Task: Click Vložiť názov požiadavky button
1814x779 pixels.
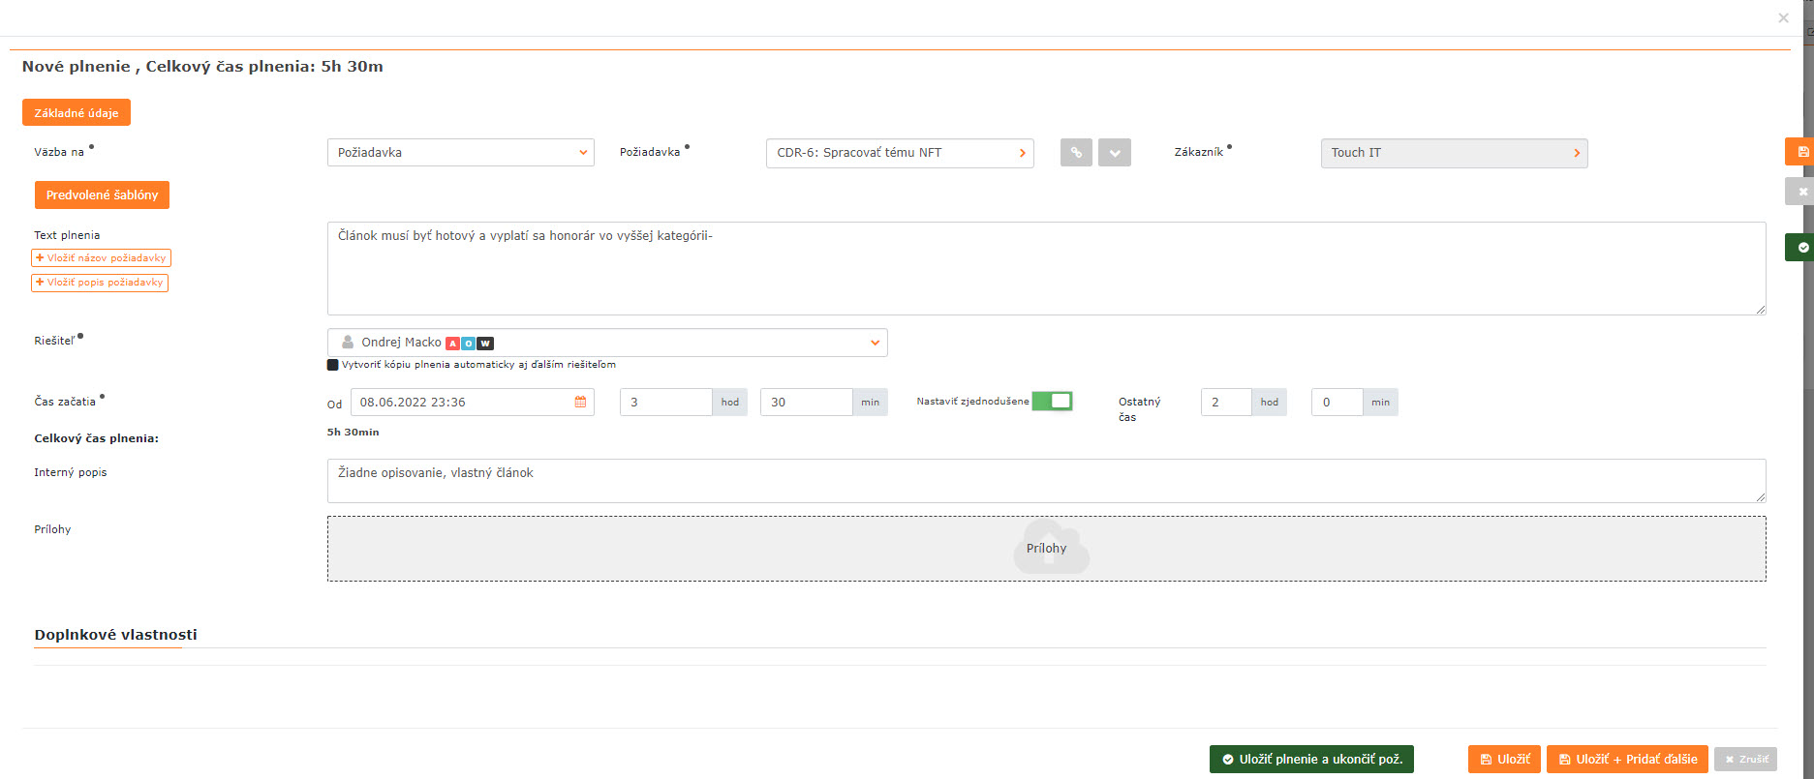Action: [x=101, y=258]
